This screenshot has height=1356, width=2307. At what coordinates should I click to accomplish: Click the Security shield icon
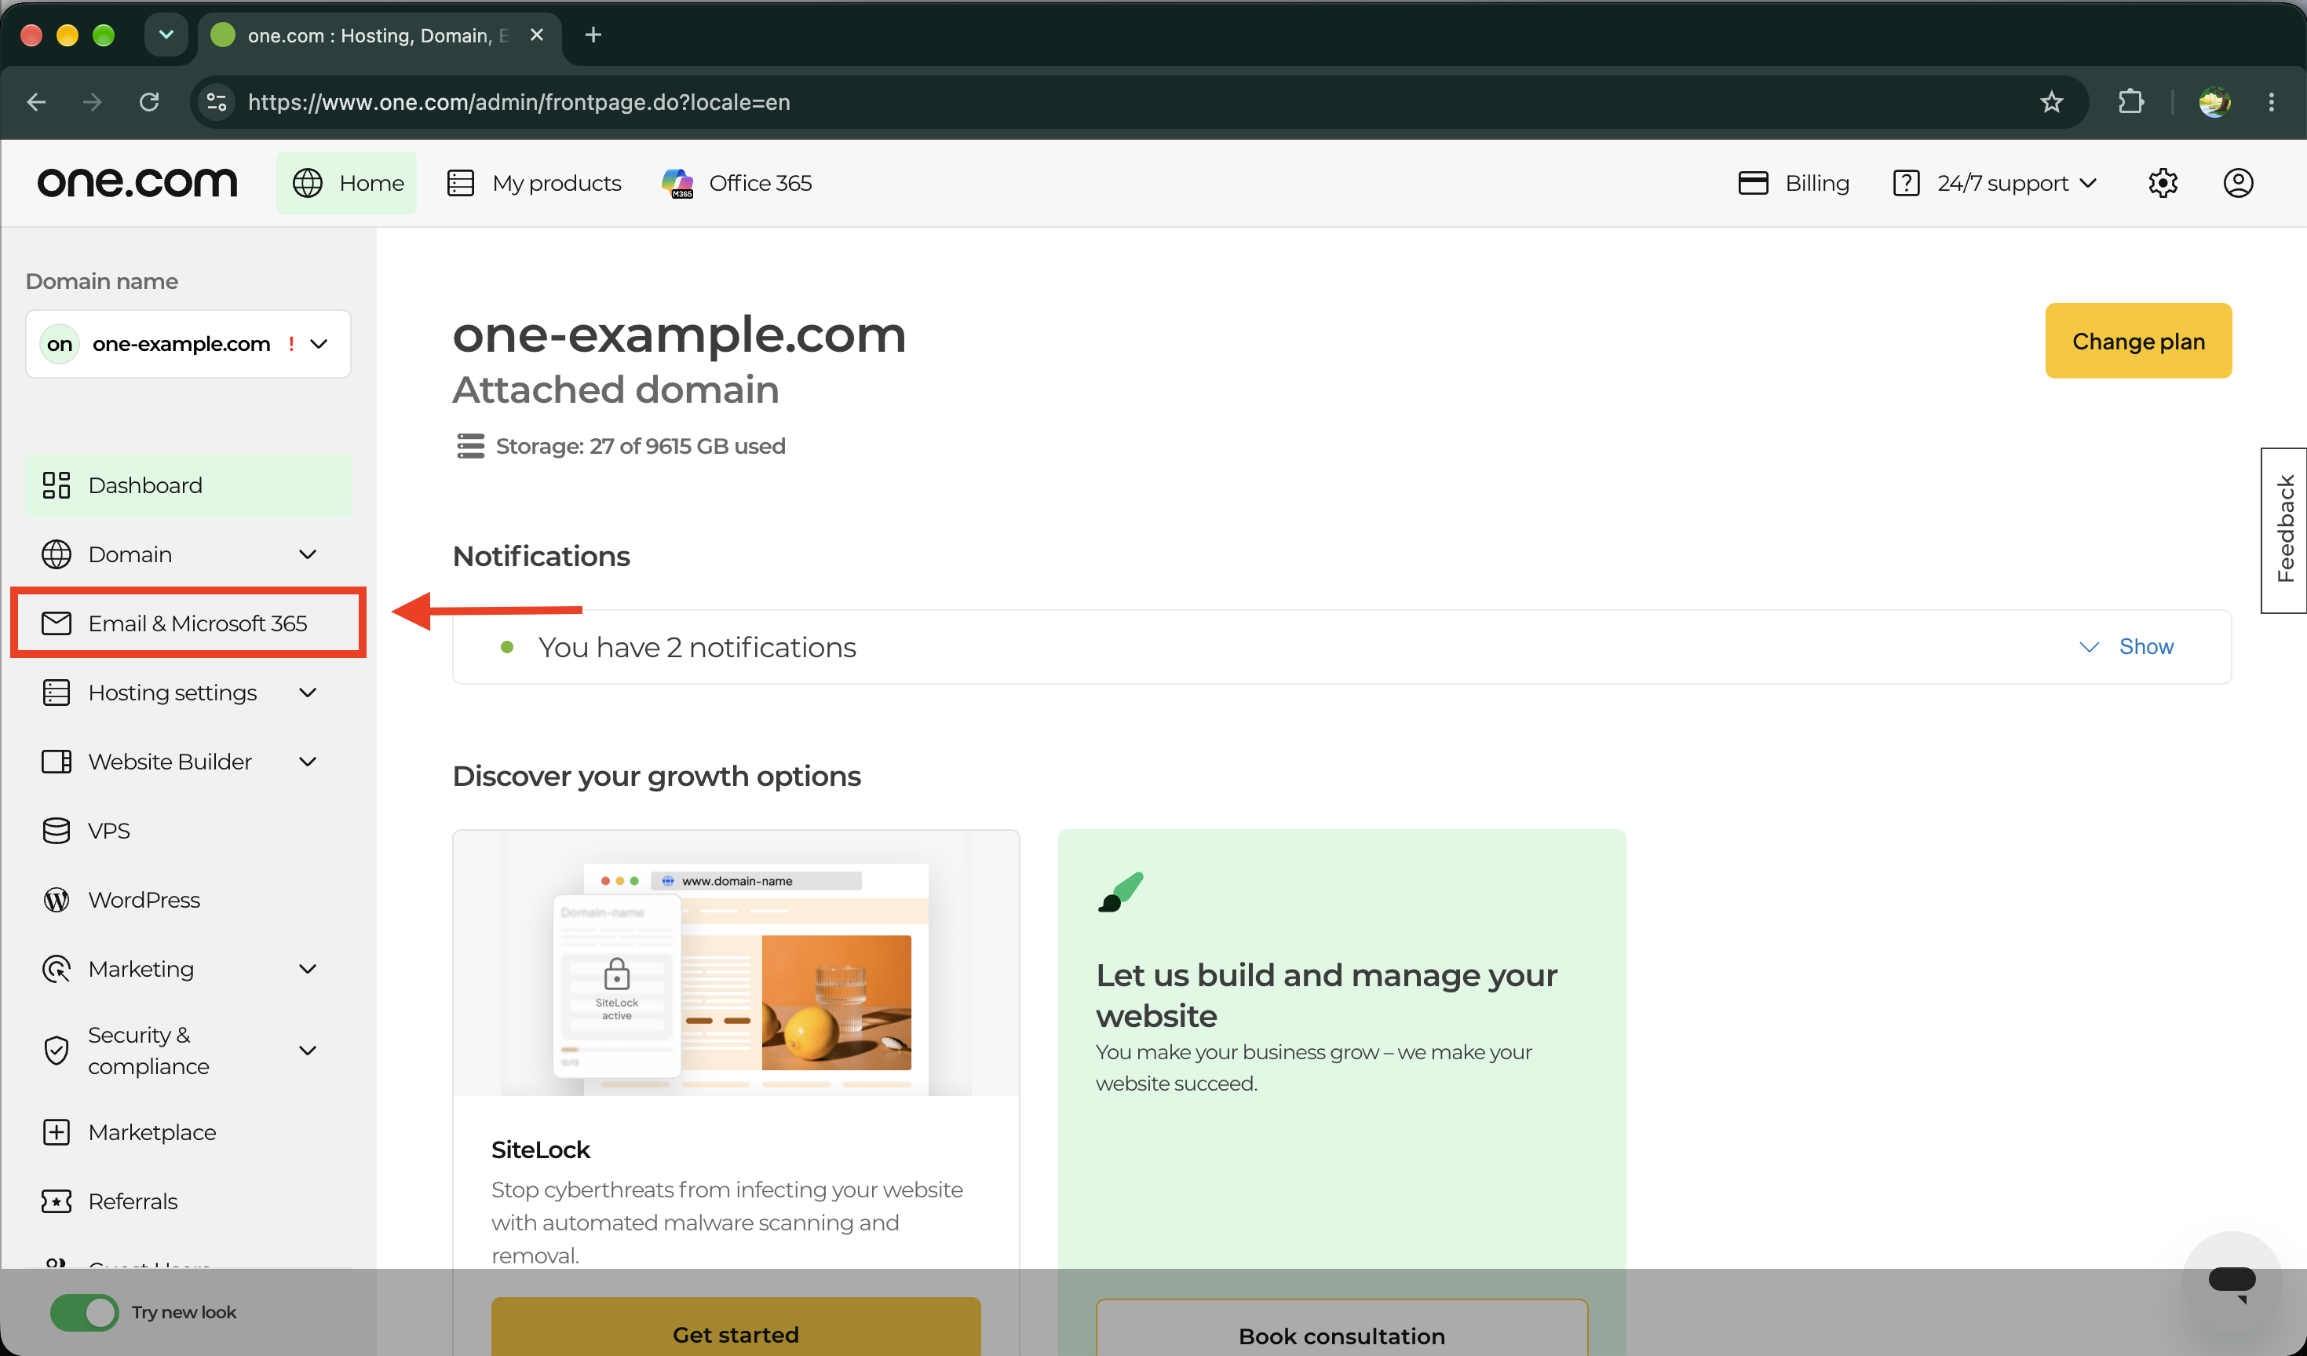pyautogui.click(x=57, y=1051)
